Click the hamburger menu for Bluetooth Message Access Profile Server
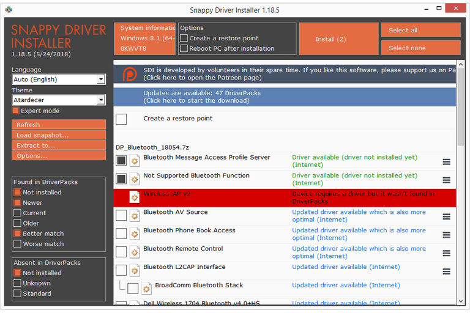Viewport: 470px width, 313px height. 447,161
